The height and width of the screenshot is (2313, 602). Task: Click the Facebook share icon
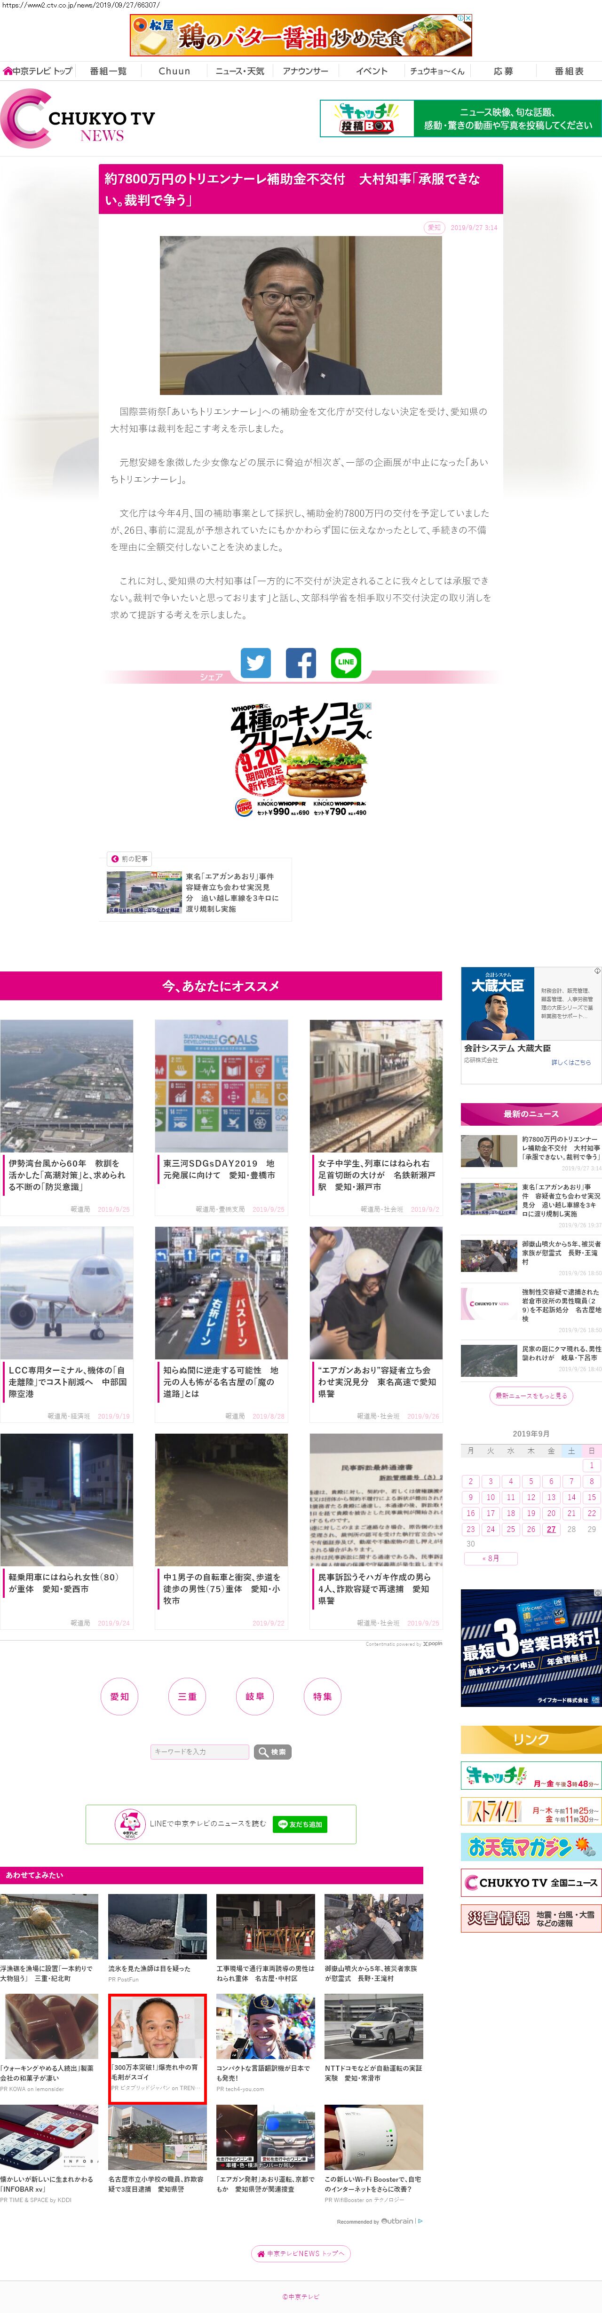click(x=301, y=663)
